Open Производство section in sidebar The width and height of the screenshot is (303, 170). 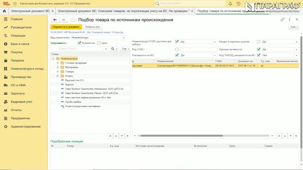pyautogui.click(x=21, y=77)
